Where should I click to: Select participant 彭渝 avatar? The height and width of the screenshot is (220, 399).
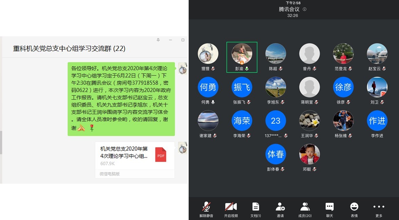coord(242,54)
